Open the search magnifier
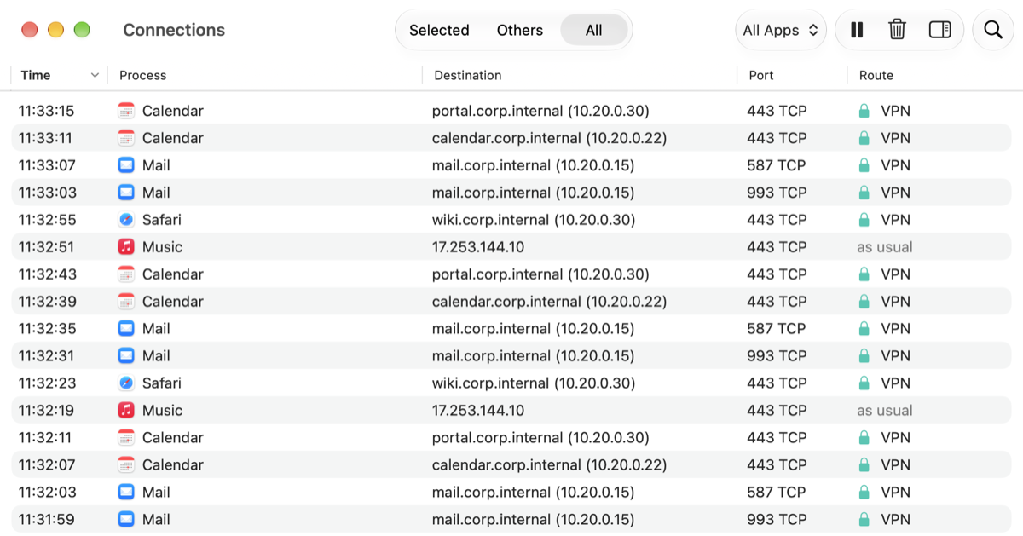Image resolution: width=1023 pixels, height=536 pixels. [993, 30]
